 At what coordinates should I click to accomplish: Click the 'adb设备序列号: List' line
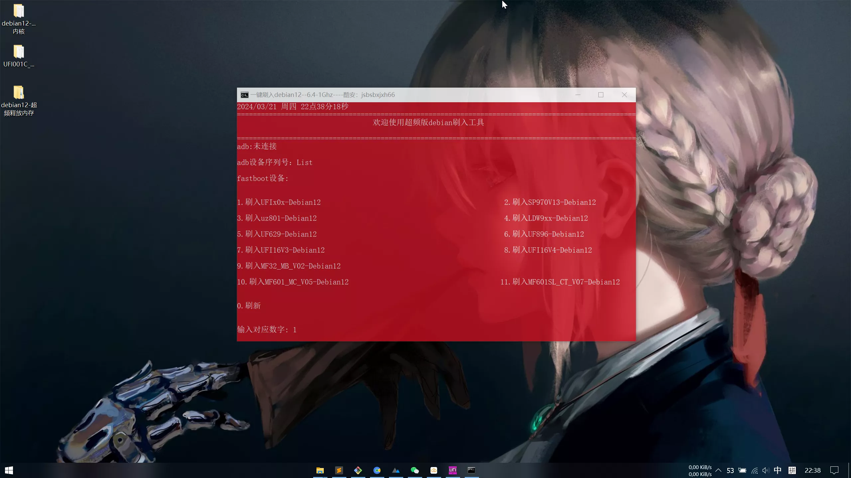click(275, 162)
